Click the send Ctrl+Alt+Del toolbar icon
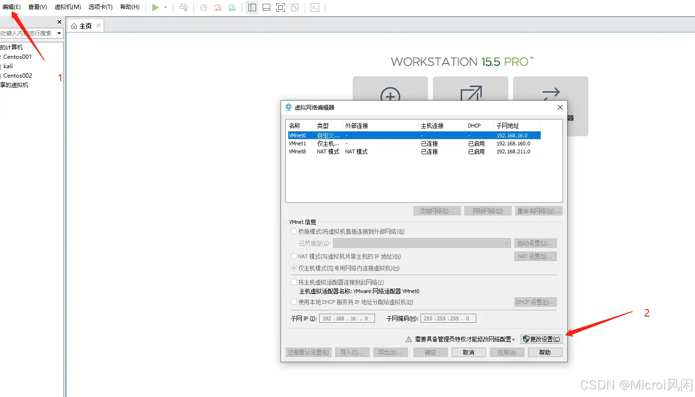Viewport: 695px width, 397px height. click(x=183, y=8)
